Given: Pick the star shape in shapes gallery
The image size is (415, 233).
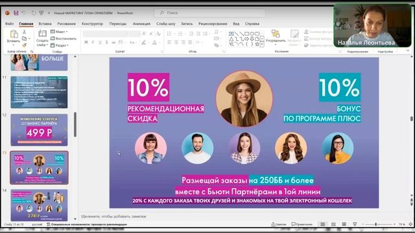Looking at the screenshot, I should [257, 44].
